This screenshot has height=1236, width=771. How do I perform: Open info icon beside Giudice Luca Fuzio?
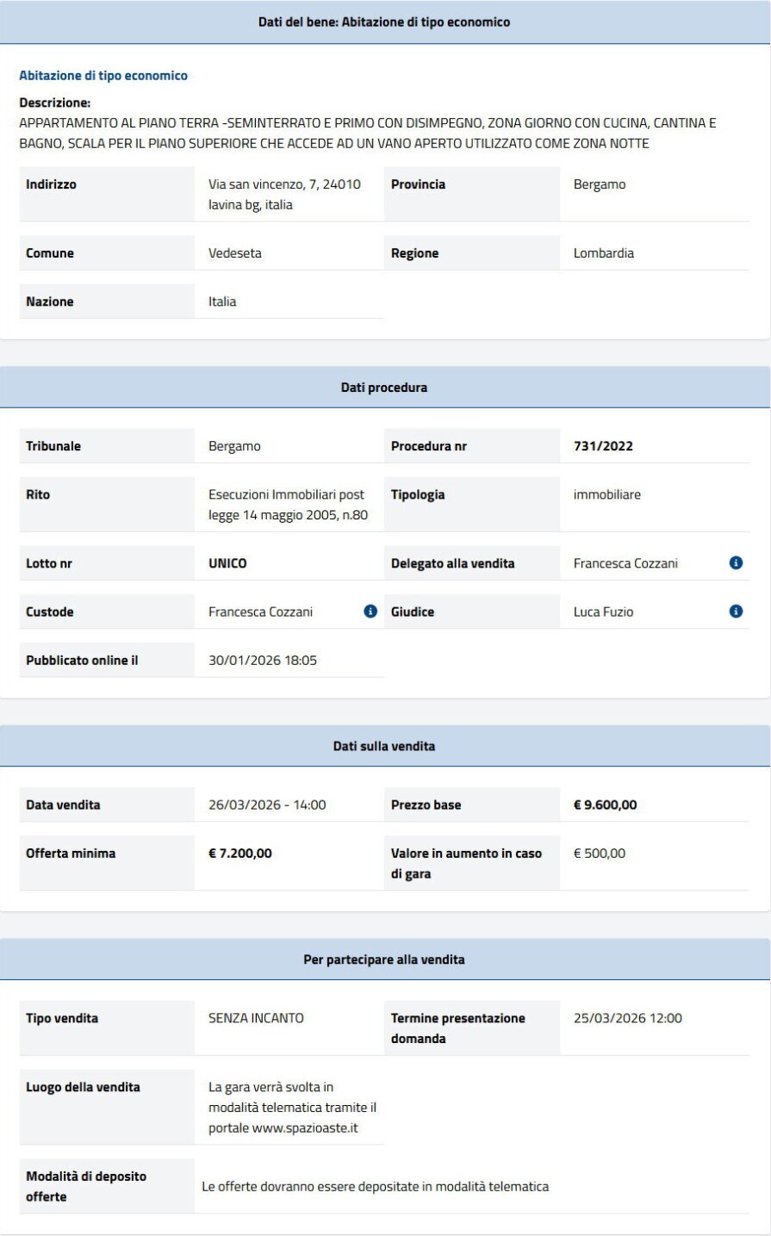coord(736,611)
